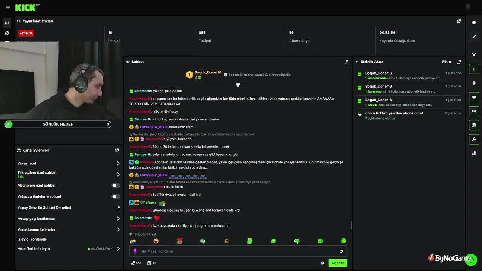482x271 pixels.
Task: Click the chat scrollbar thumb
Action: point(352,225)
